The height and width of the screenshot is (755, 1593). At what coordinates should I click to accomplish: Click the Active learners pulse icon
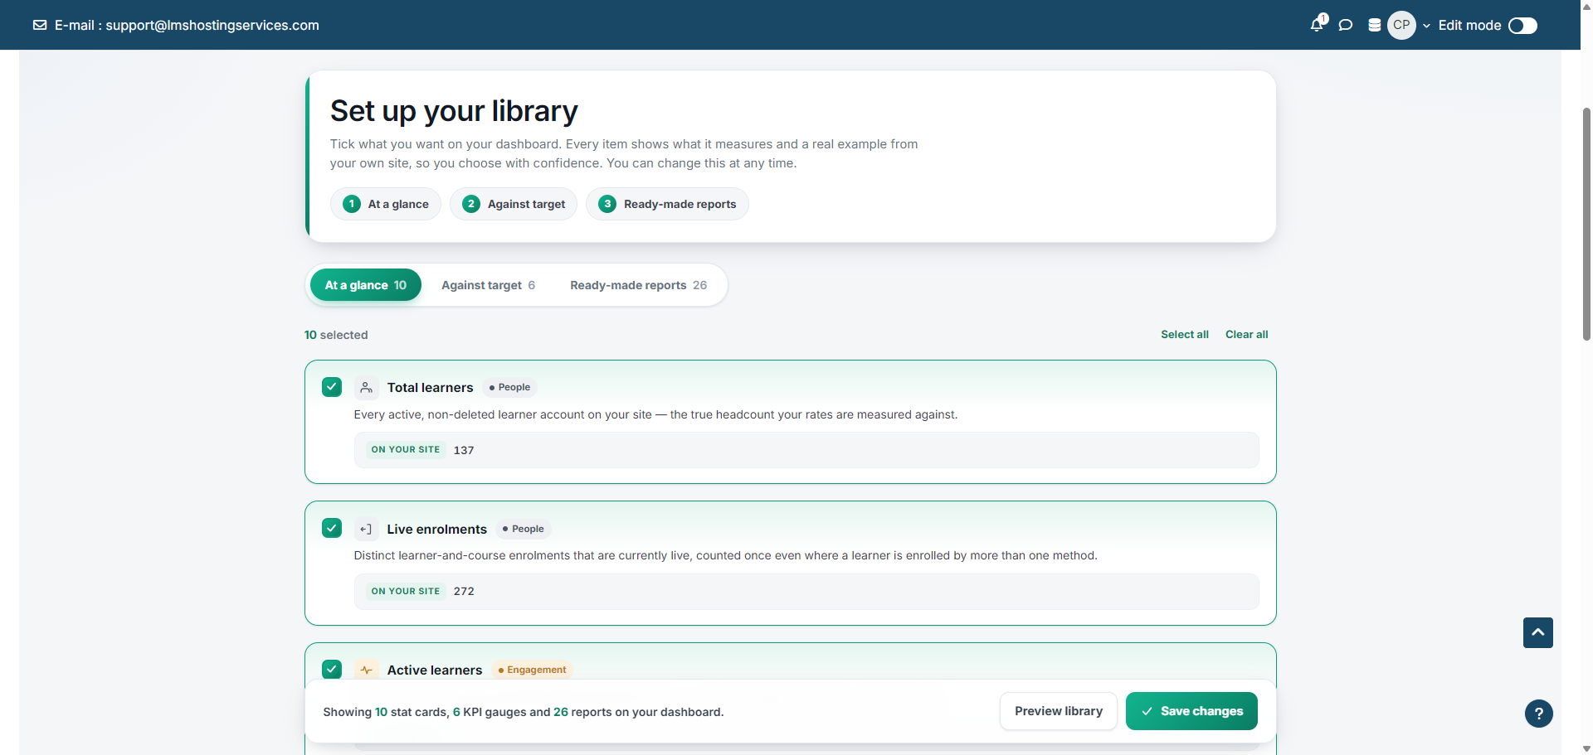366,670
